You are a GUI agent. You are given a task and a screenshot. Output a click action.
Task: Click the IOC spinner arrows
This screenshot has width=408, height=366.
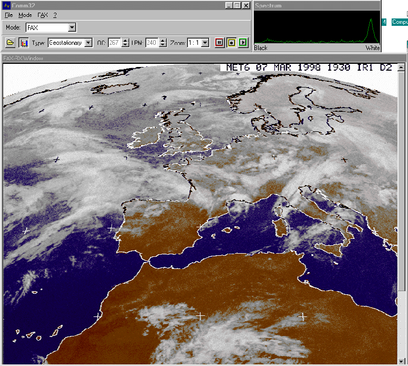(x=125, y=43)
